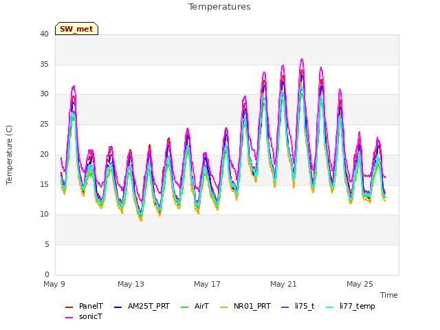
Task: Click the 25 y-axis tick label
Action: [44, 124]
